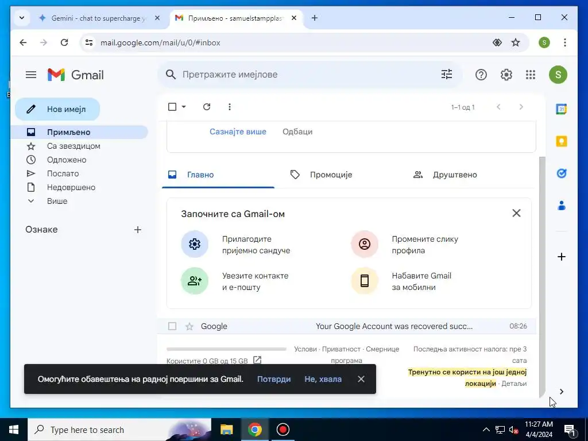Dismiss the desktop notification bar

[361, 379]
